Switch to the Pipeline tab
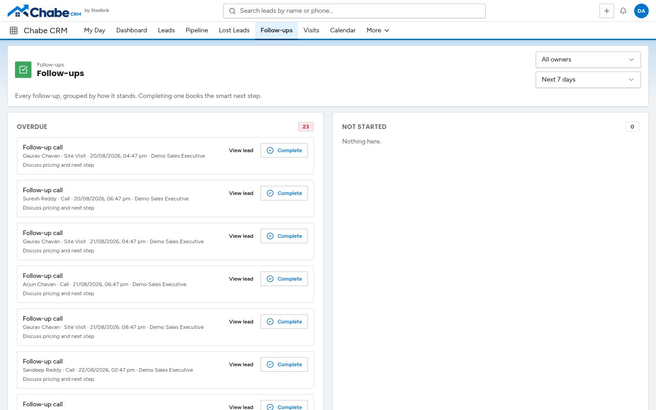Viewport: 656px width, 410px height. click(197, 31)
